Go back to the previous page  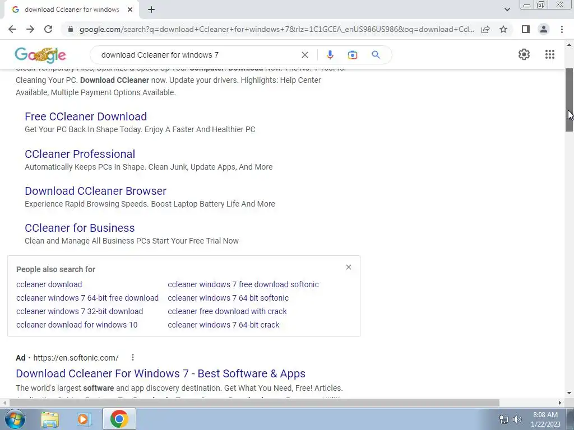coord(12,29)
